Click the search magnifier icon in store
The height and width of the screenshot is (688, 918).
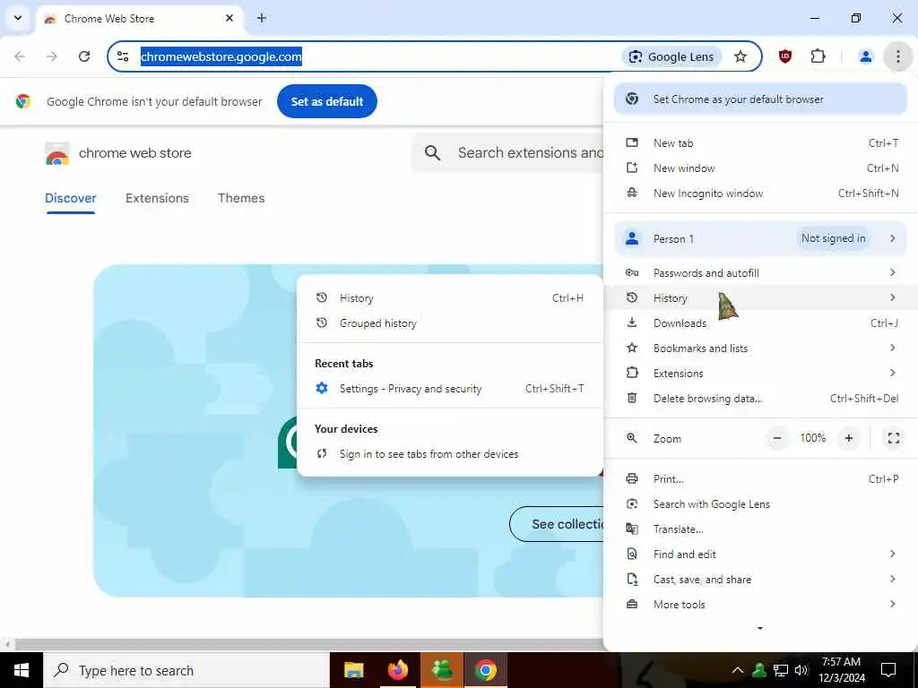point(433,153)
